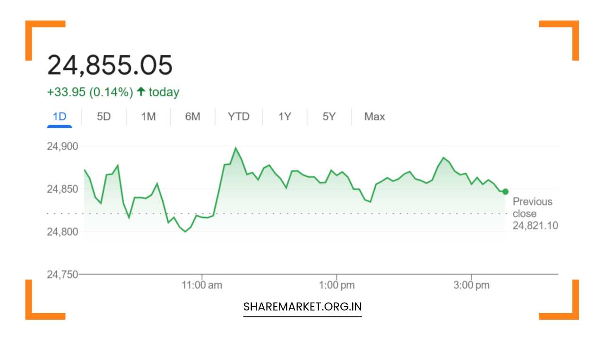Open the Max range tab
605x340 pixels.
[374, 117]
